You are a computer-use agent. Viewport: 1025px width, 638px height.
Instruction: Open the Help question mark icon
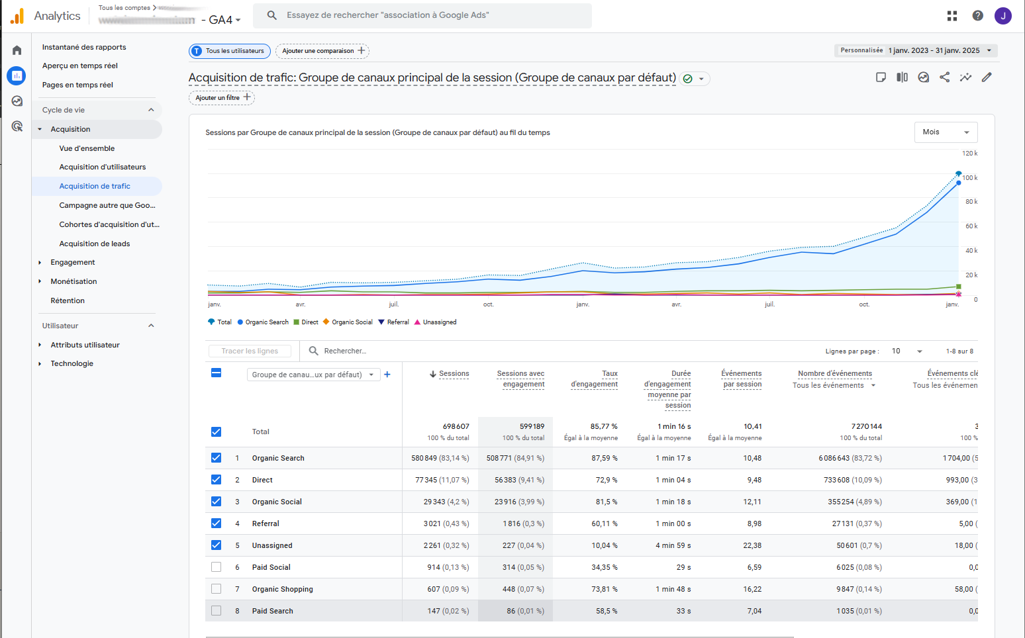pos(977,16)
